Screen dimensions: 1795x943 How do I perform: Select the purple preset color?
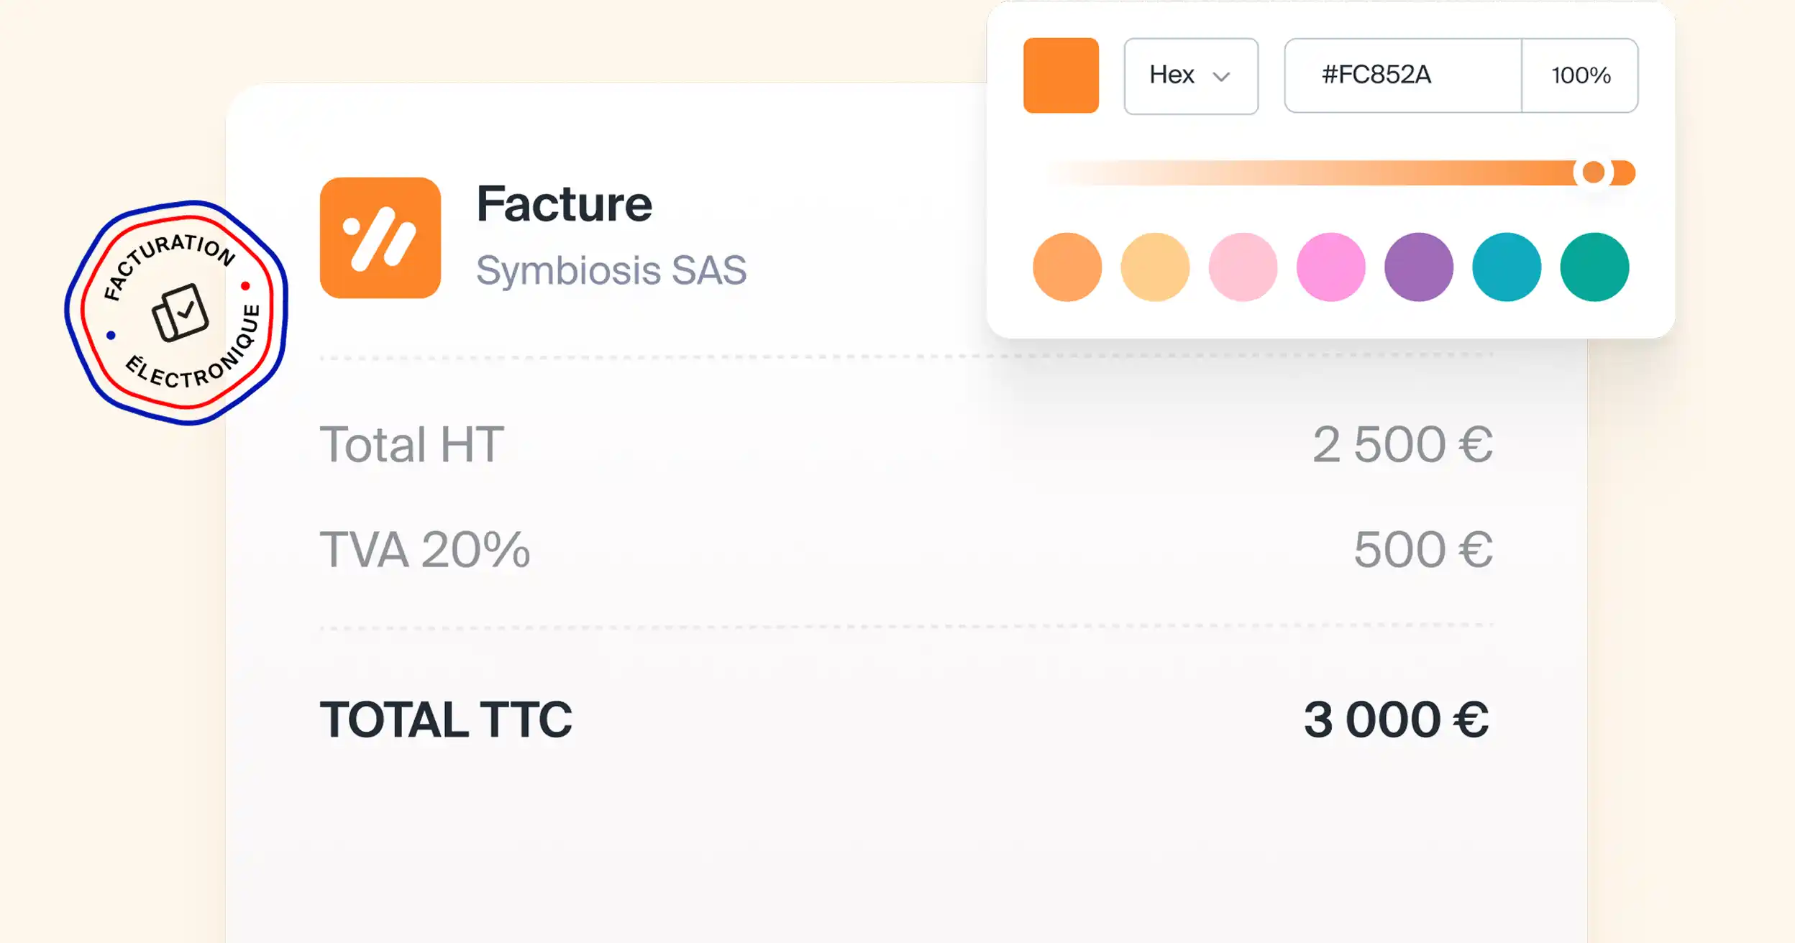click(x=1418, y=267)
